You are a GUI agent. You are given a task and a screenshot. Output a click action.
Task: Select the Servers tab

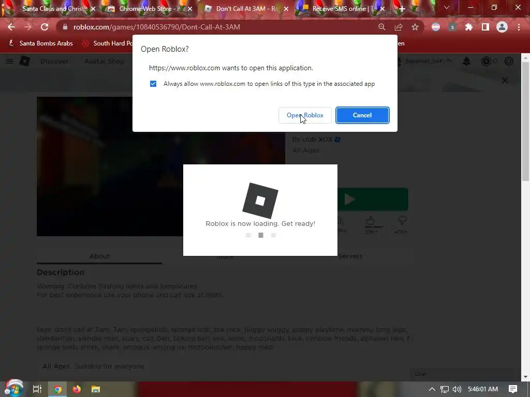coord(350,256)
